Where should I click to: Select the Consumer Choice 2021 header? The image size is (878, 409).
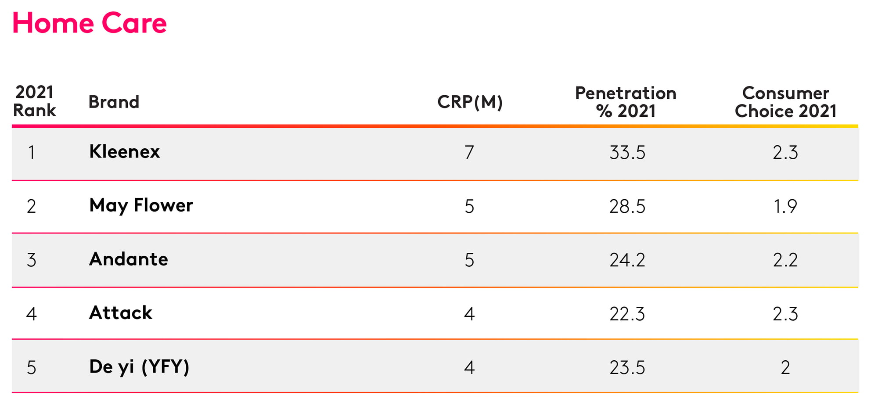pyautogui.click(x=785, y=102)
